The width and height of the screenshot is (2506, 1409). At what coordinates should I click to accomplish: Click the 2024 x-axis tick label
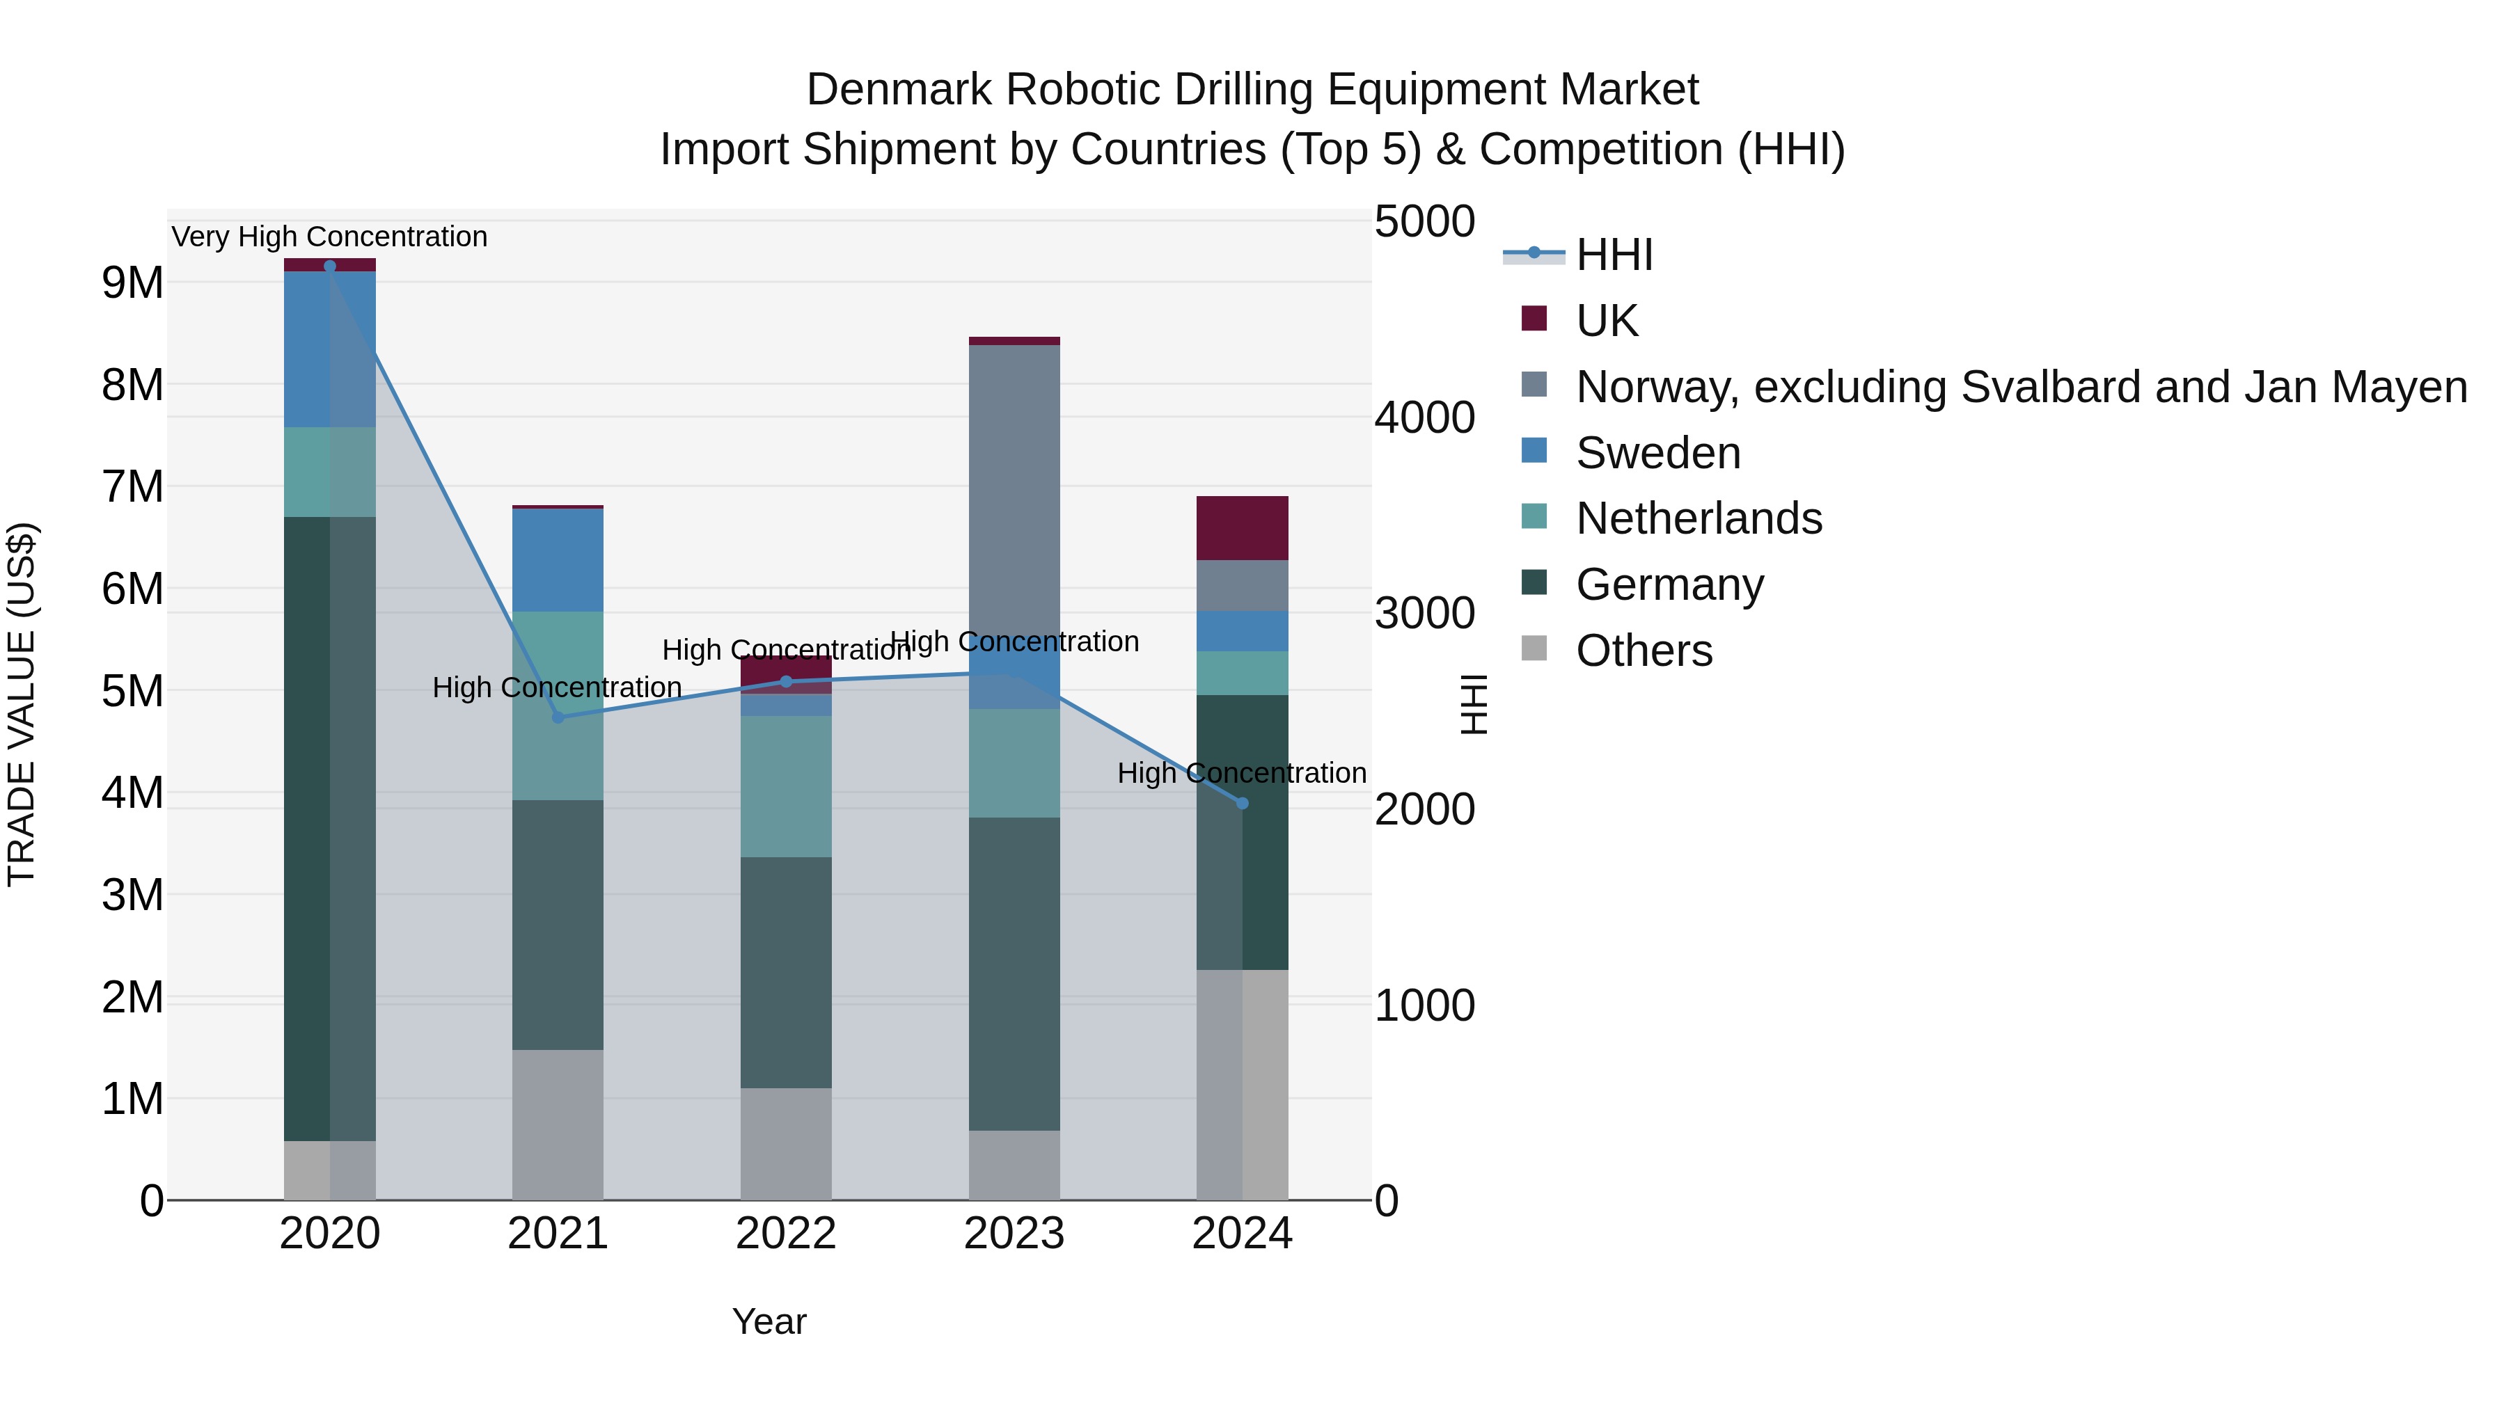1243,1234
